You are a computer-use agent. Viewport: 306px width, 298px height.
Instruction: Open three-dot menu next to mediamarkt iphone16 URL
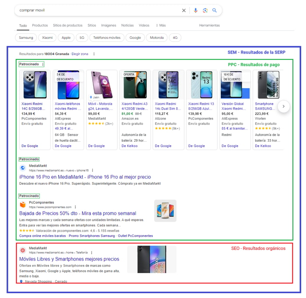click(92, 171)
